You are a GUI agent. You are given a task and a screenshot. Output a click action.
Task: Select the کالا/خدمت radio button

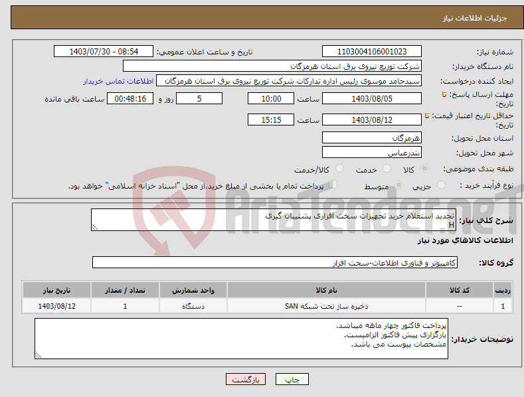[x=339, y=169]
